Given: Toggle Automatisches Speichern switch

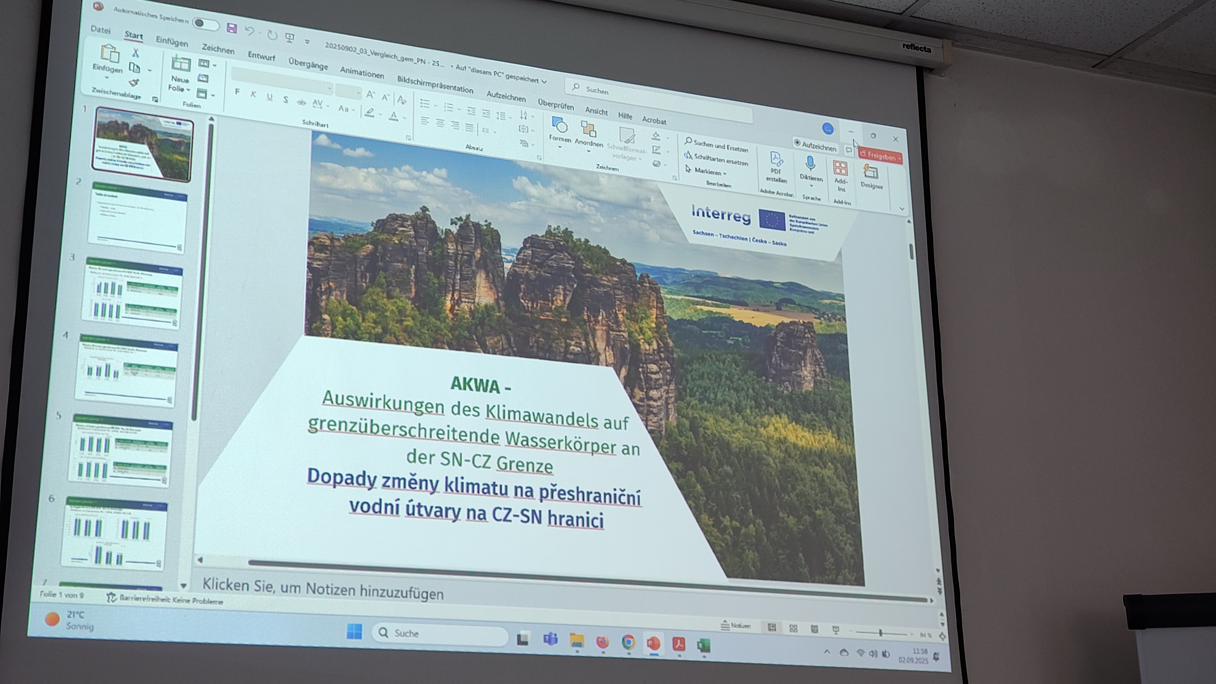Looking at the screenshot, I should point(205,24).
